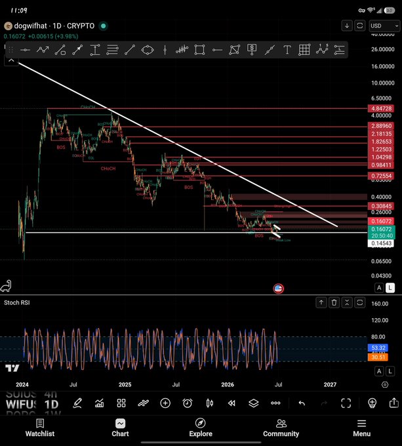Screen dimensions: 402x446
Task: Tap the download arrow button near USD
Action: tap(347, 26)
